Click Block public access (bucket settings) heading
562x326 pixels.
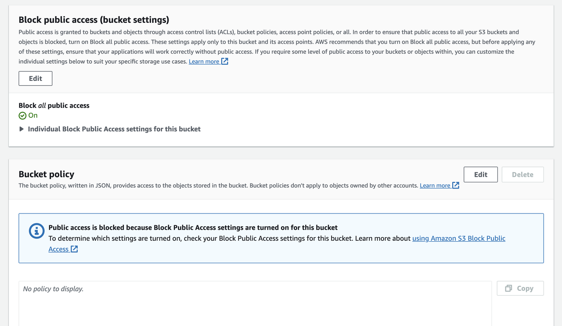pyautogui.click(x=94, y=20)
